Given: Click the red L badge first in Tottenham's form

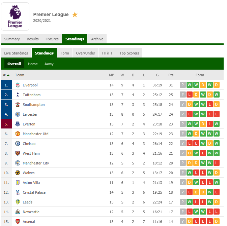Looking at the screenshot, I should [189, 95].
